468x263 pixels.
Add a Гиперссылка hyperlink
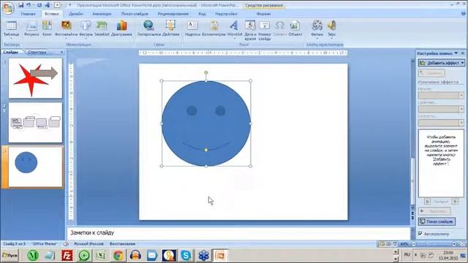[148, 29]
